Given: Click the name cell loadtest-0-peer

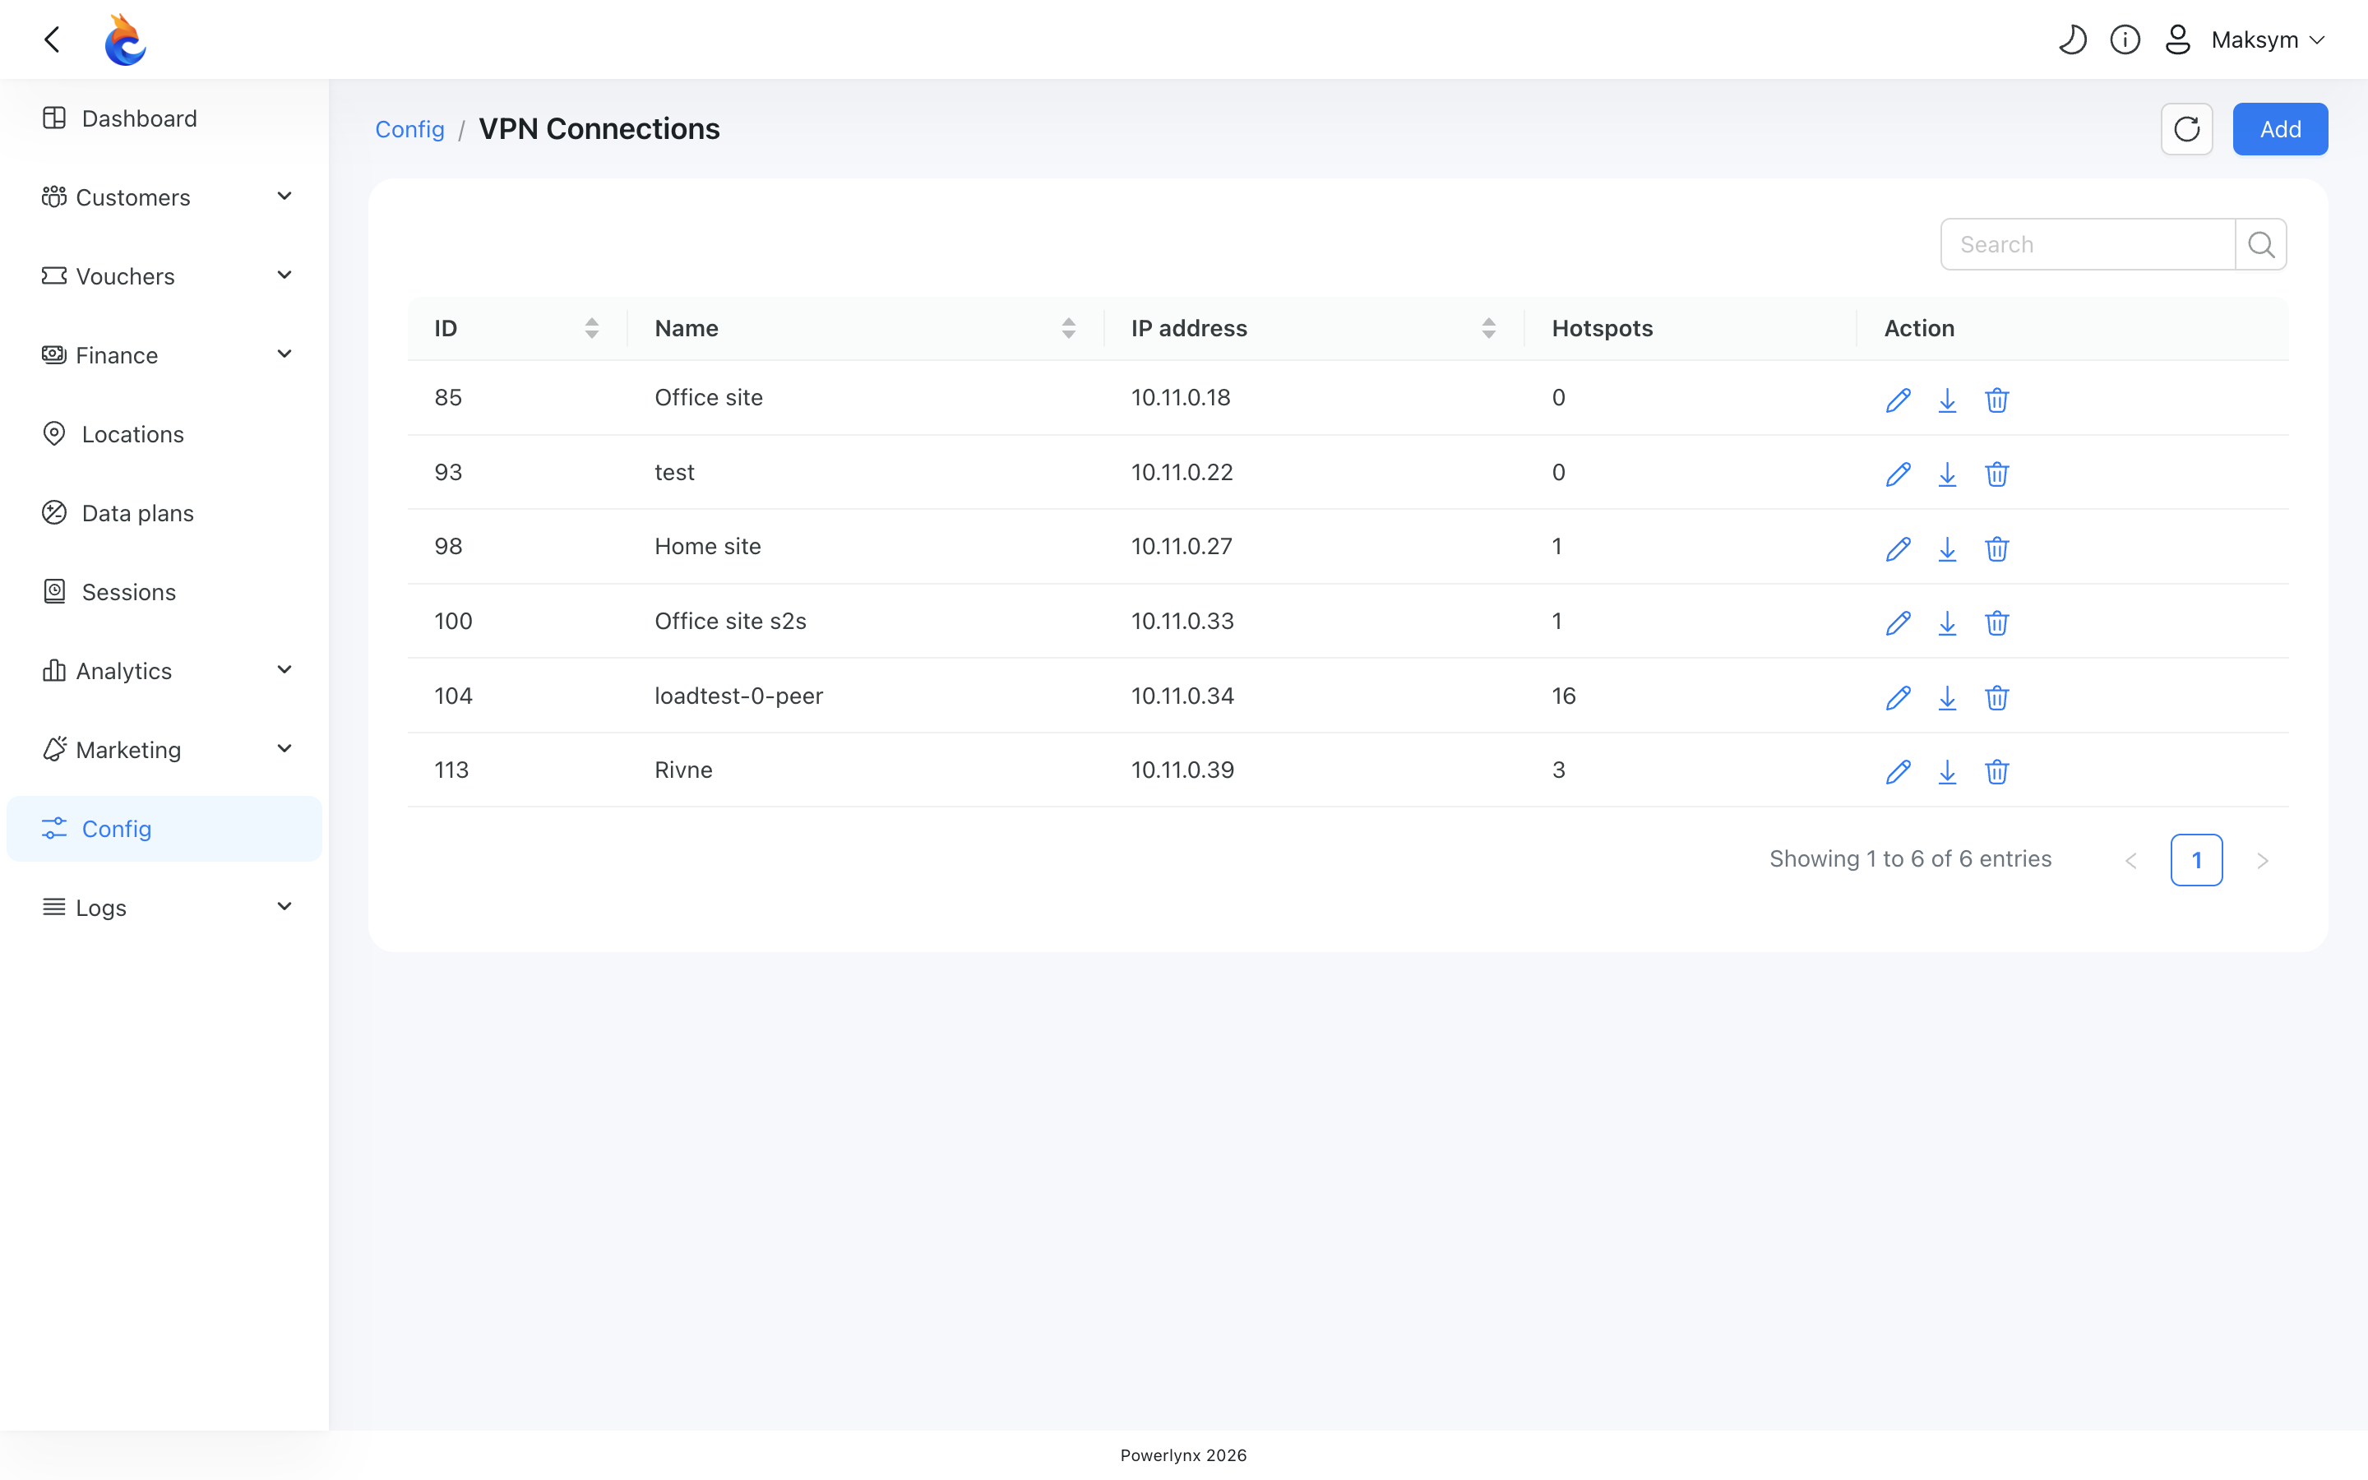Looking at the screenshot, I should pos(739,696).
